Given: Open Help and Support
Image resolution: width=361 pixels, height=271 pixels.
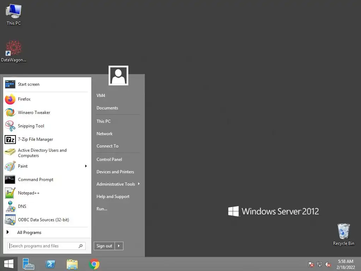Looking at the screenshot, I should (x=113, y=197).
